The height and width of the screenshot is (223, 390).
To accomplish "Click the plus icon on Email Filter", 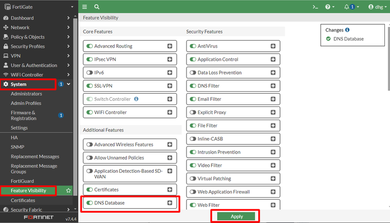I will click(x=273, y=99).
